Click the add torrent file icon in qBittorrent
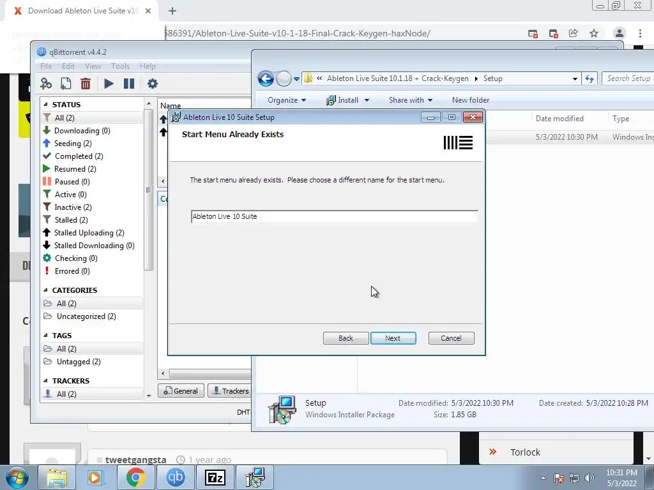Screen dimensions: 654x490 point(66,84)
